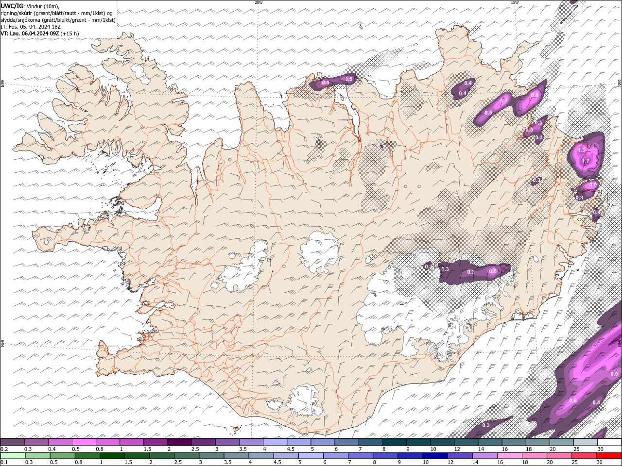The width and height of the screenshot is (622, 466).
Task: Select grey-green top-row swatch labeled 20
Action: [562, 442]
